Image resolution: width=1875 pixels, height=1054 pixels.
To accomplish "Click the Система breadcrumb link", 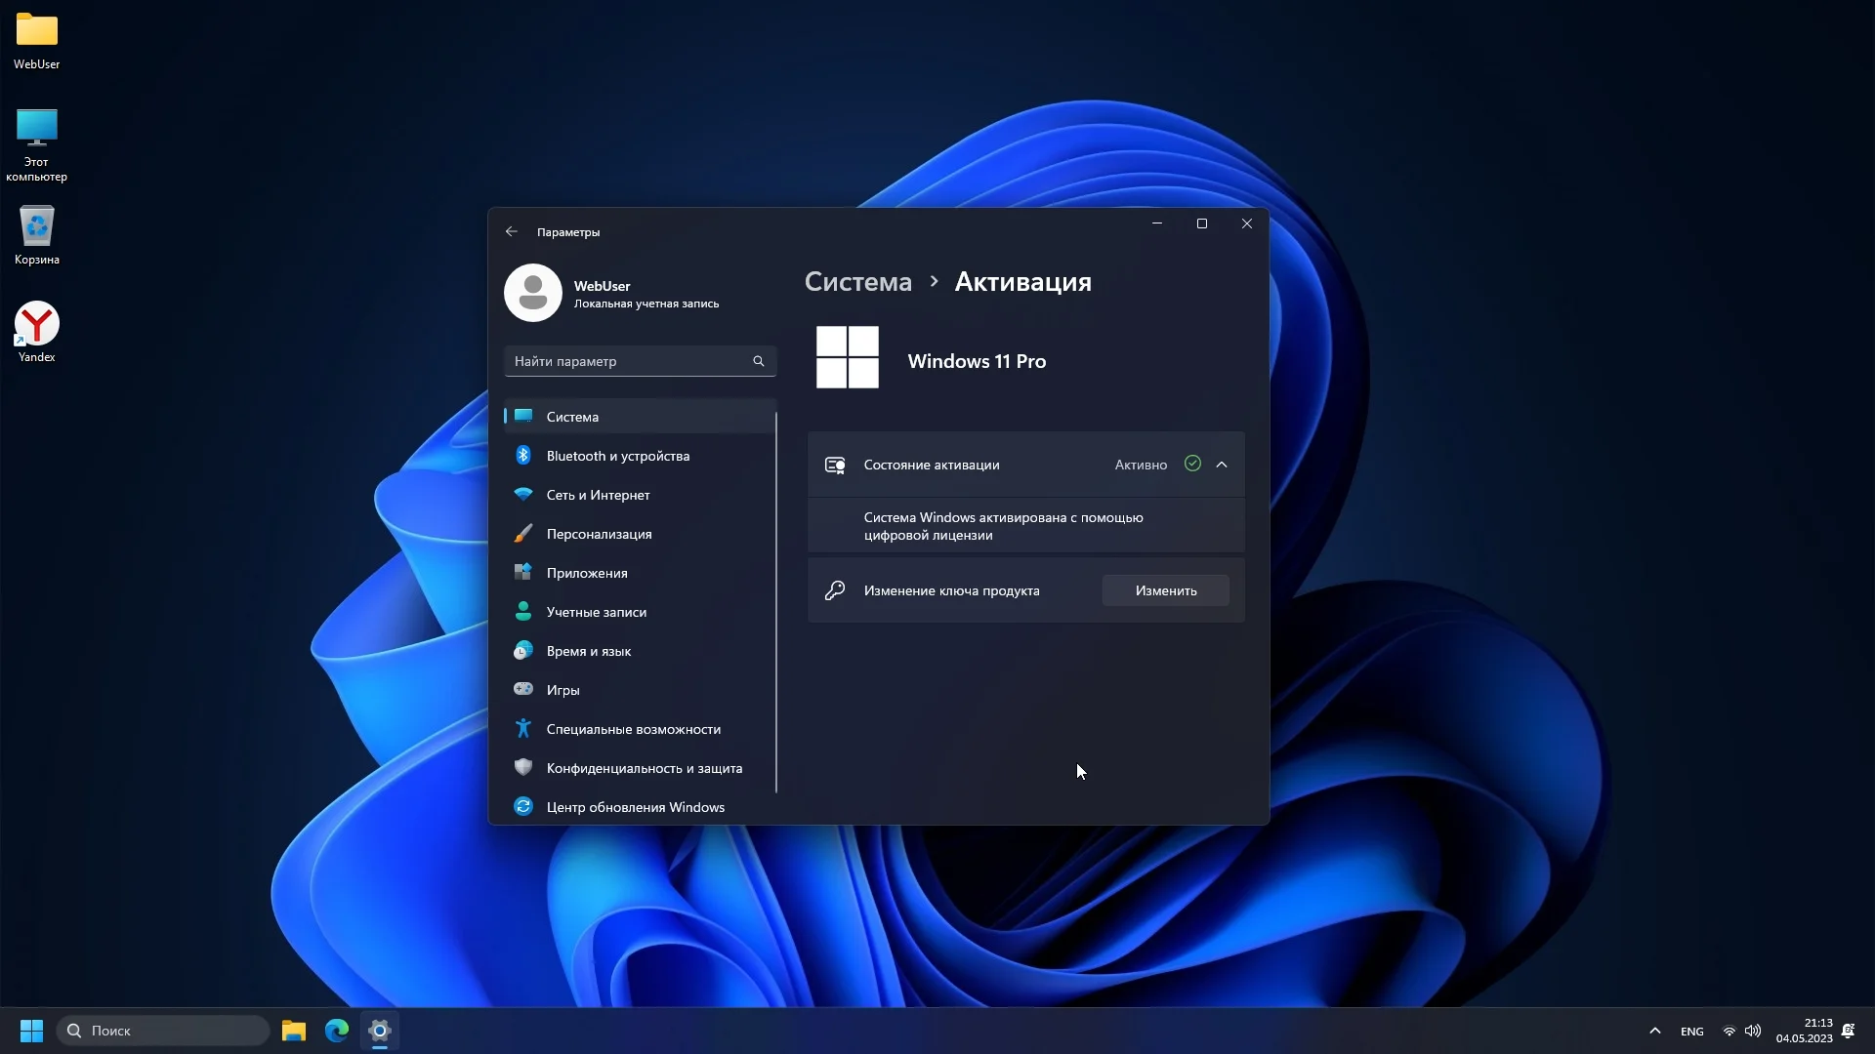I will pyautogui.click(x=857, y=282).
